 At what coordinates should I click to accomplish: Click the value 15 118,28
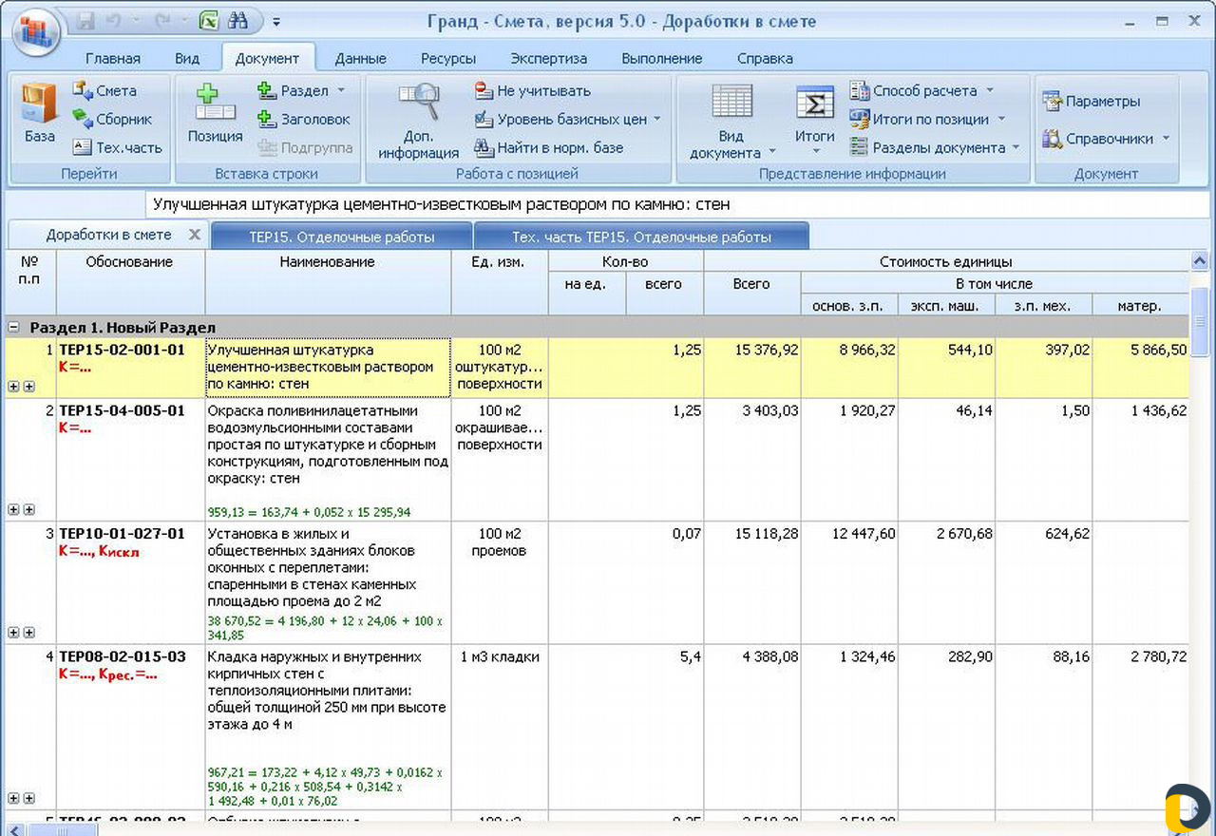point(766,534)
